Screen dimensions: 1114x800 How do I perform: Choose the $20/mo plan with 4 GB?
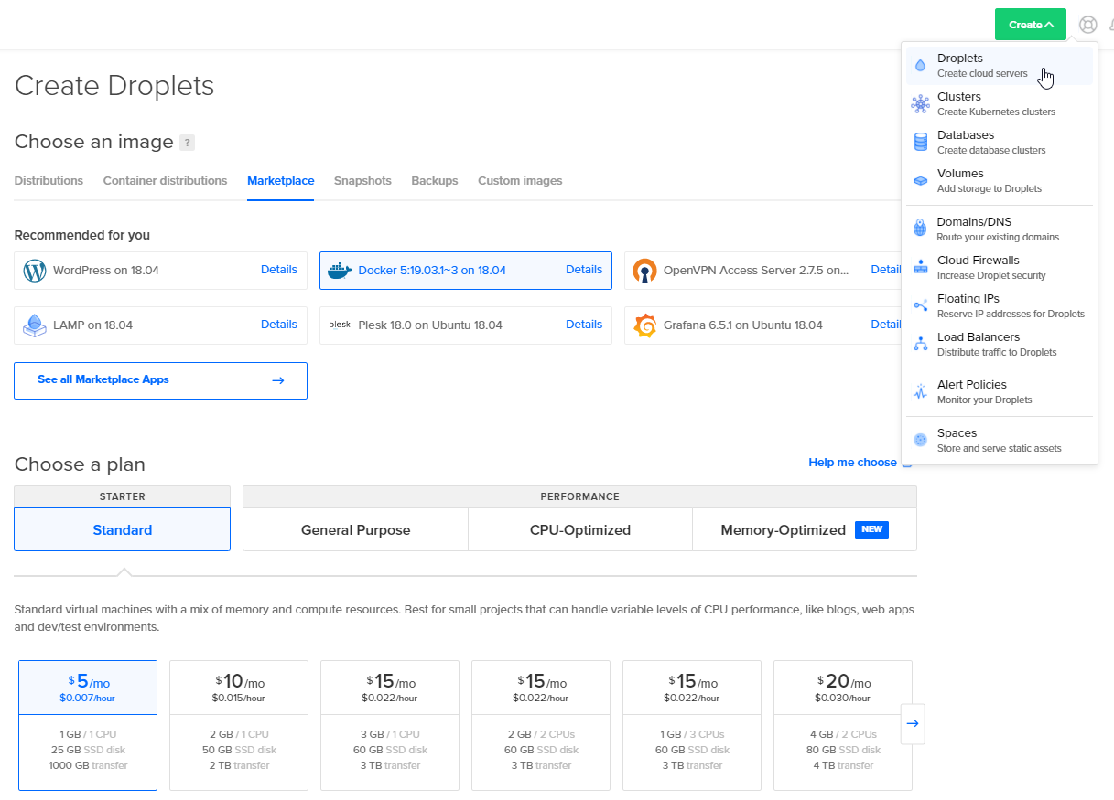click(842, 724)
